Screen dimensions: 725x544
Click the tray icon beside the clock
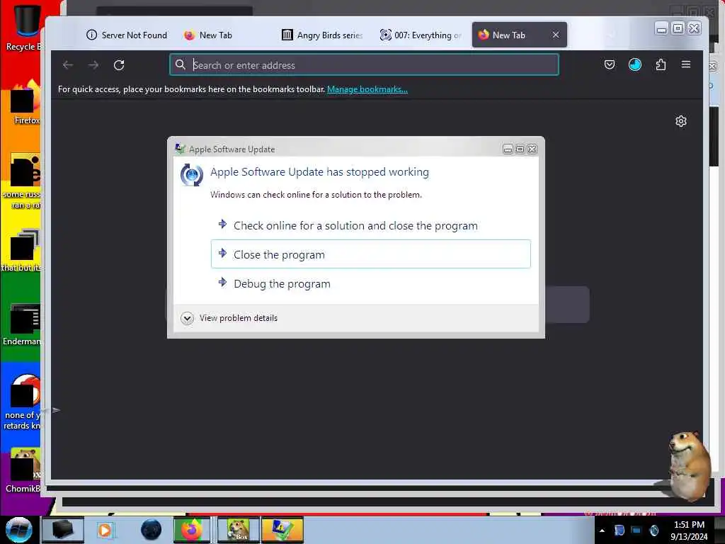pyautogui.click(x=653, y=530)
